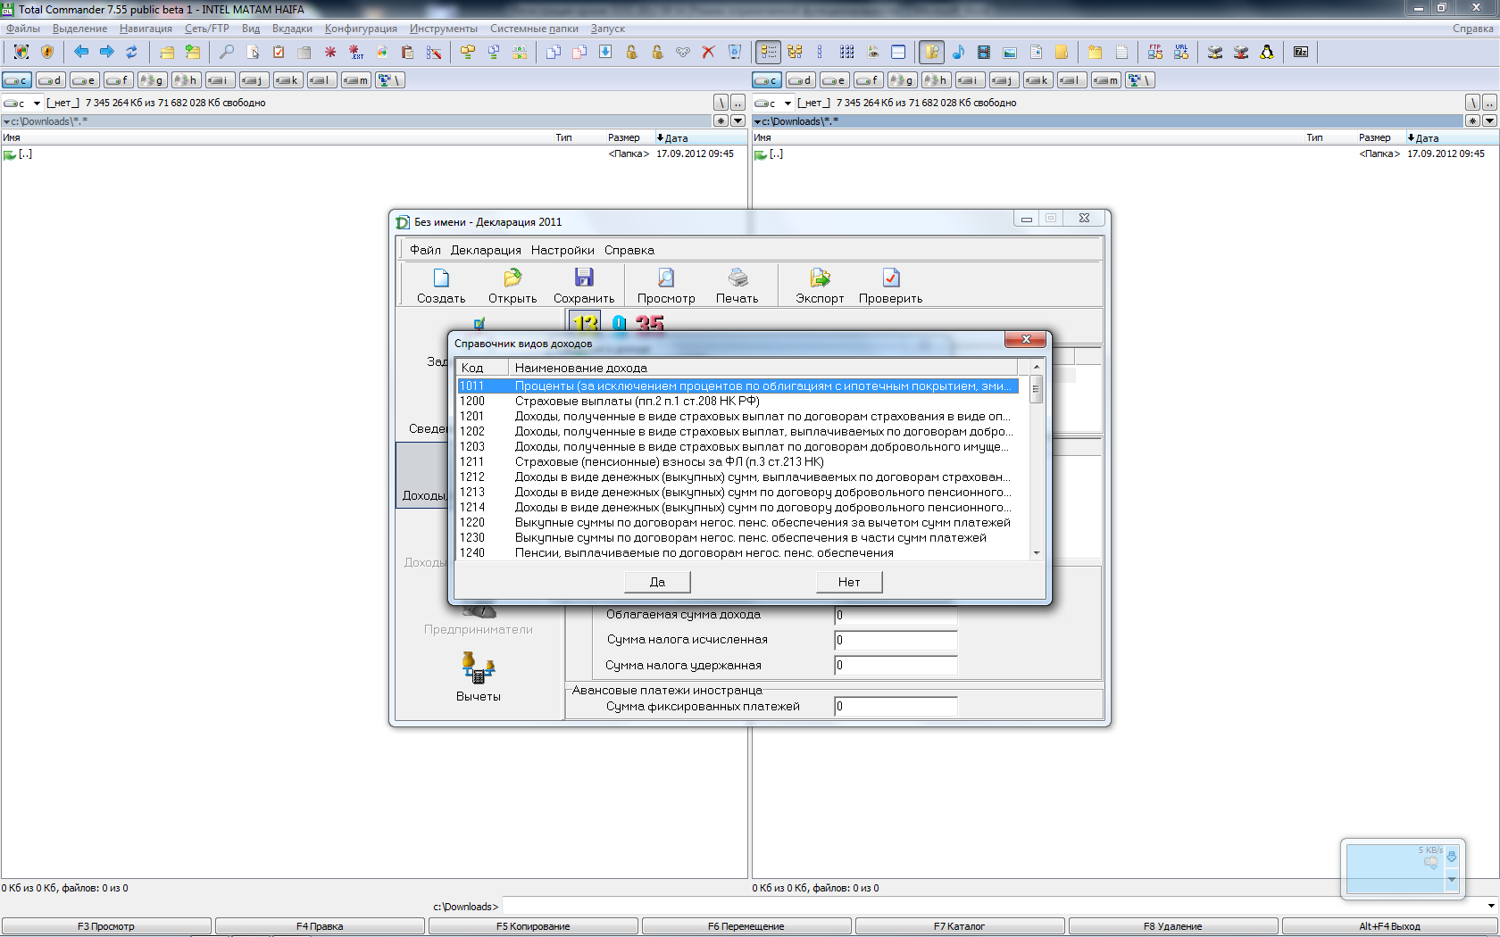
Task: Click F3 Просмотр button
Action: (106, 926)
